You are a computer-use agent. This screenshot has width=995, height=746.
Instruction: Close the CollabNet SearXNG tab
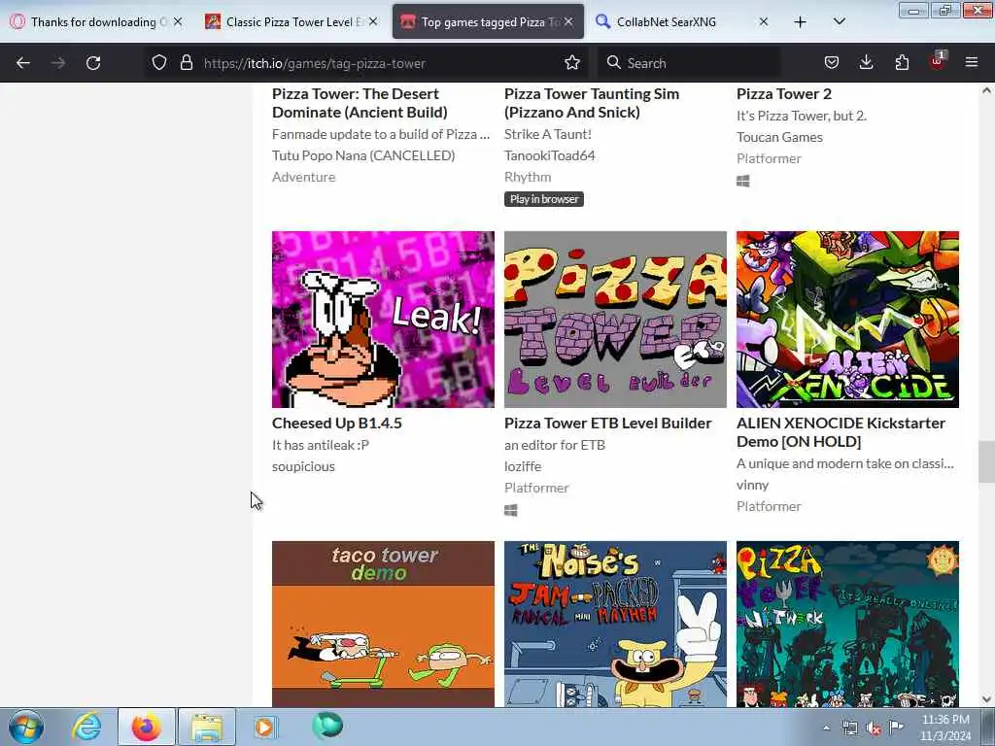pos(764,21)
